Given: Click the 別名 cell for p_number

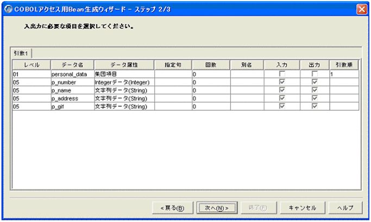Looking at the screenshot, I should (247, 82).
